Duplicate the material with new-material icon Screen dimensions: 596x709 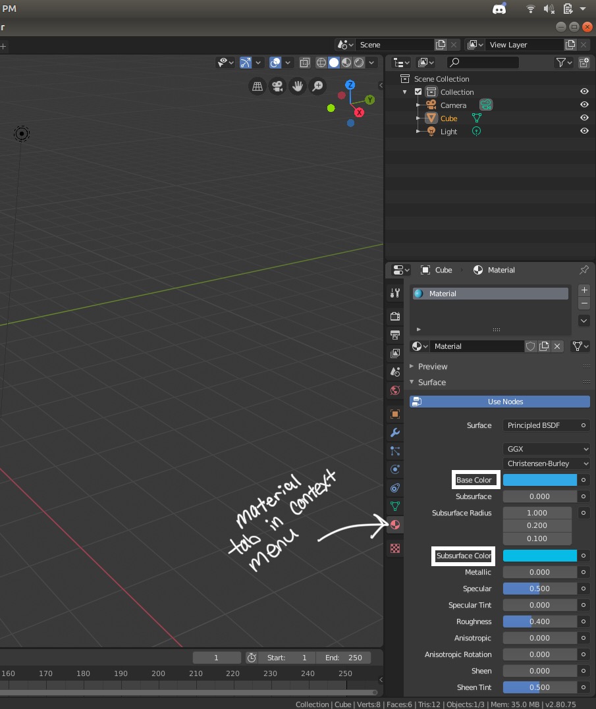click(x=544, y=346)
